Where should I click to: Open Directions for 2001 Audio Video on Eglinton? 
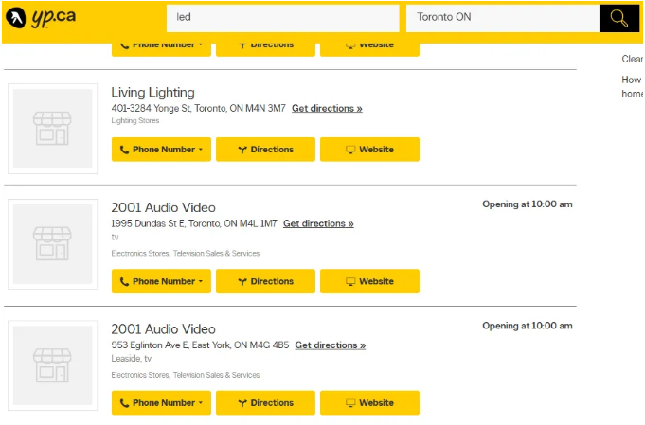point(265,402)
